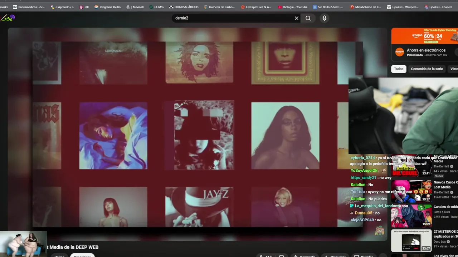Open the PIFI bookmark
Viewport: 458px width, 257px height.
click(84, 7)
